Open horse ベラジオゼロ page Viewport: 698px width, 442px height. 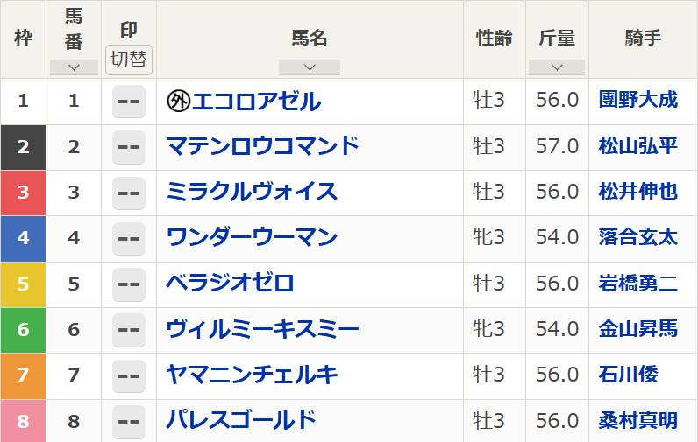coord(230,283)
